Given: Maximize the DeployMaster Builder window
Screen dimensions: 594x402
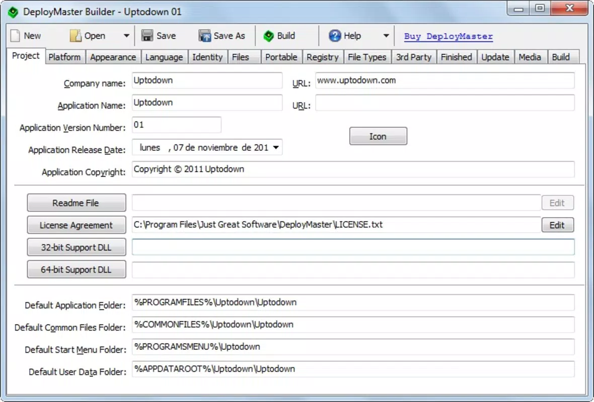Looking at the screenshot, I should (x=540, y=9).
